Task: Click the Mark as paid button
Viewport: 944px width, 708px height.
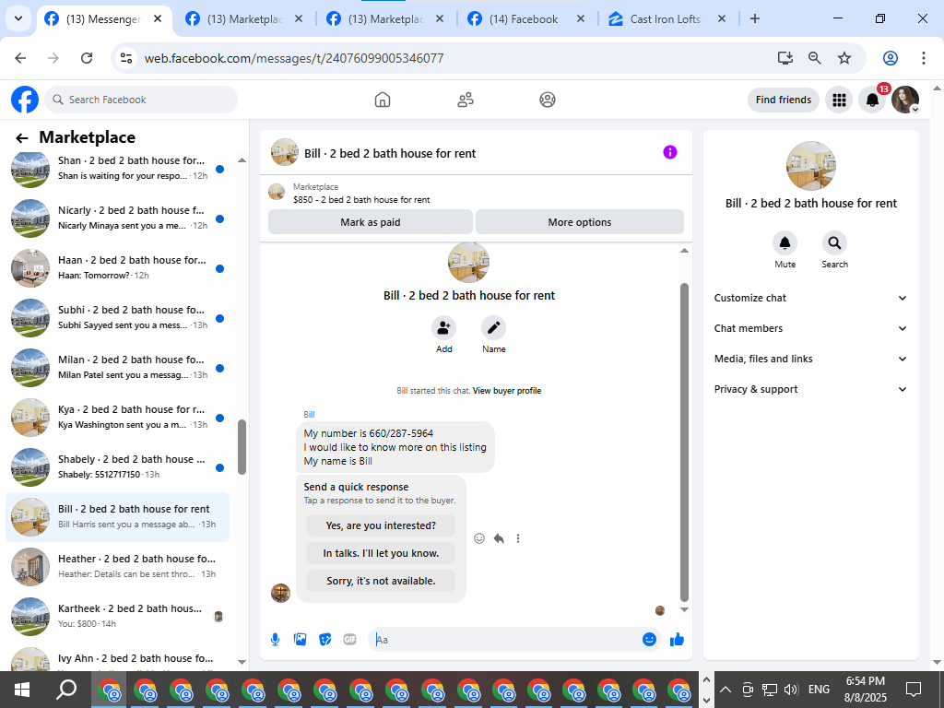Action: click(x=371, y=222)
